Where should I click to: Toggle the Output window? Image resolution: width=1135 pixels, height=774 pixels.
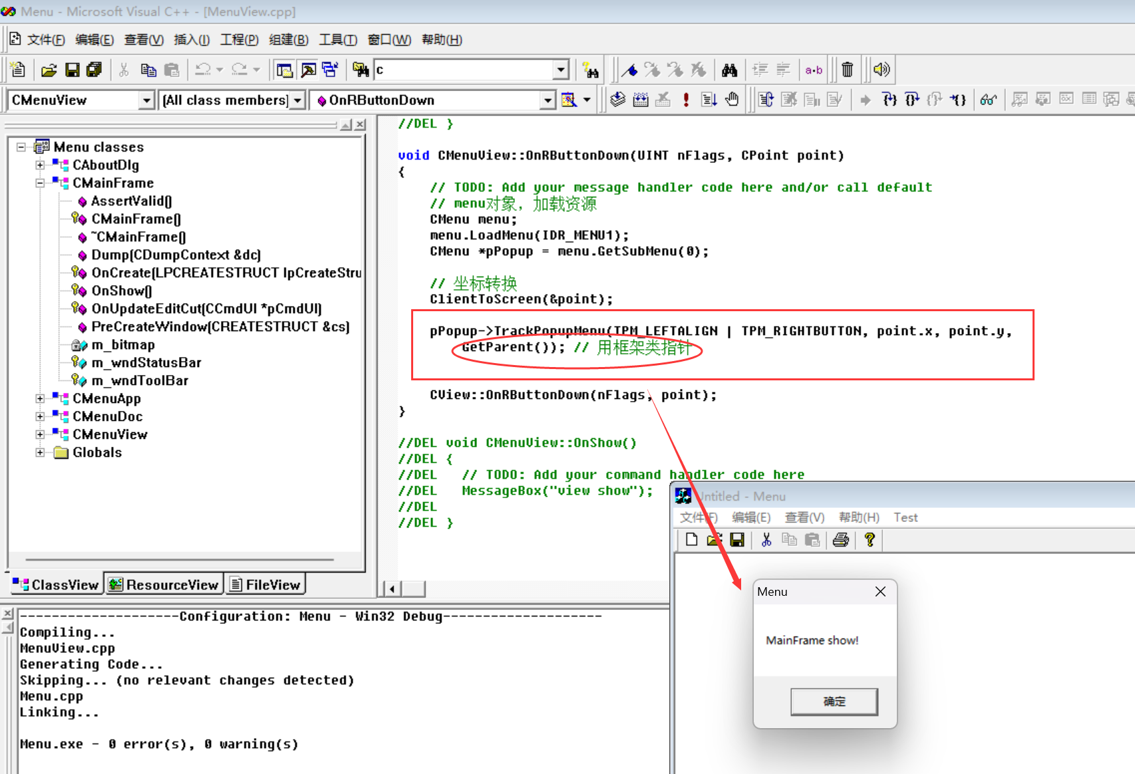coord(308,69)
